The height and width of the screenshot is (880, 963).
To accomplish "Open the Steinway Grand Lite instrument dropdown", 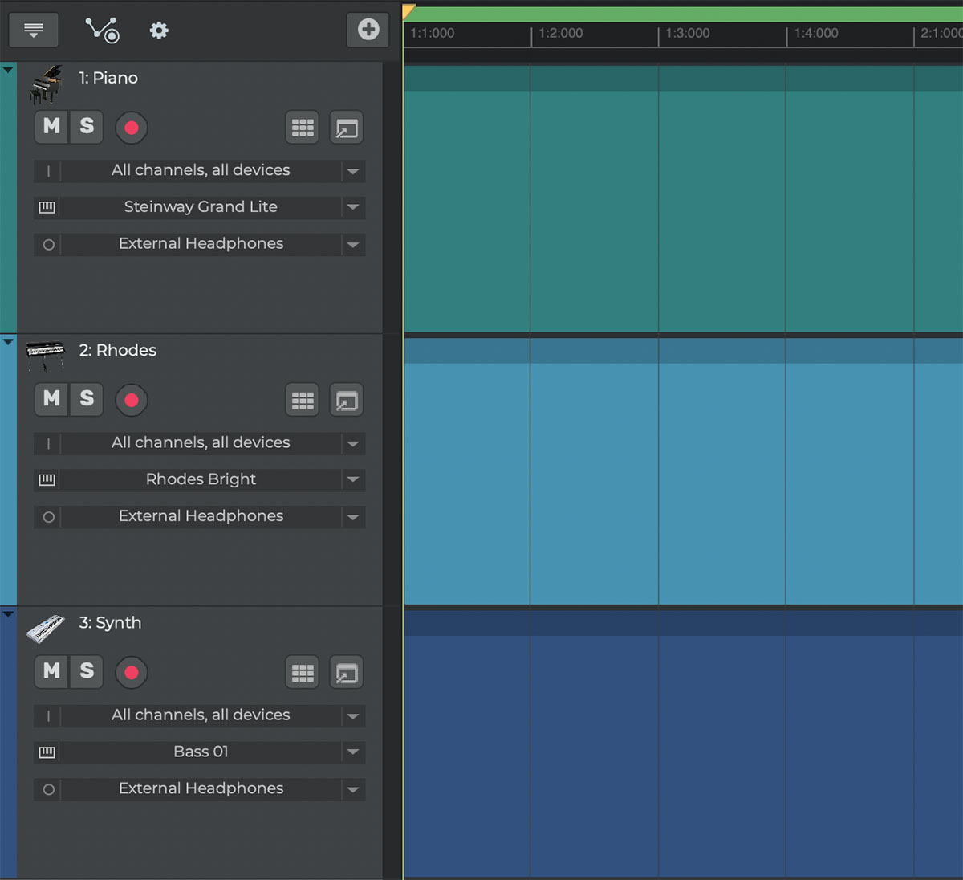I will [x=352, y=207].
